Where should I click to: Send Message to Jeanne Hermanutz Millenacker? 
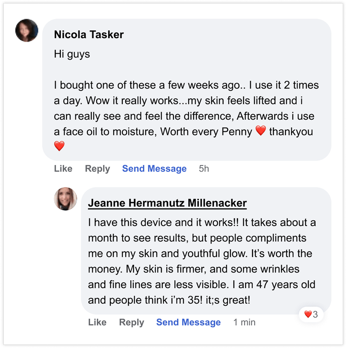tap(188, 322)
